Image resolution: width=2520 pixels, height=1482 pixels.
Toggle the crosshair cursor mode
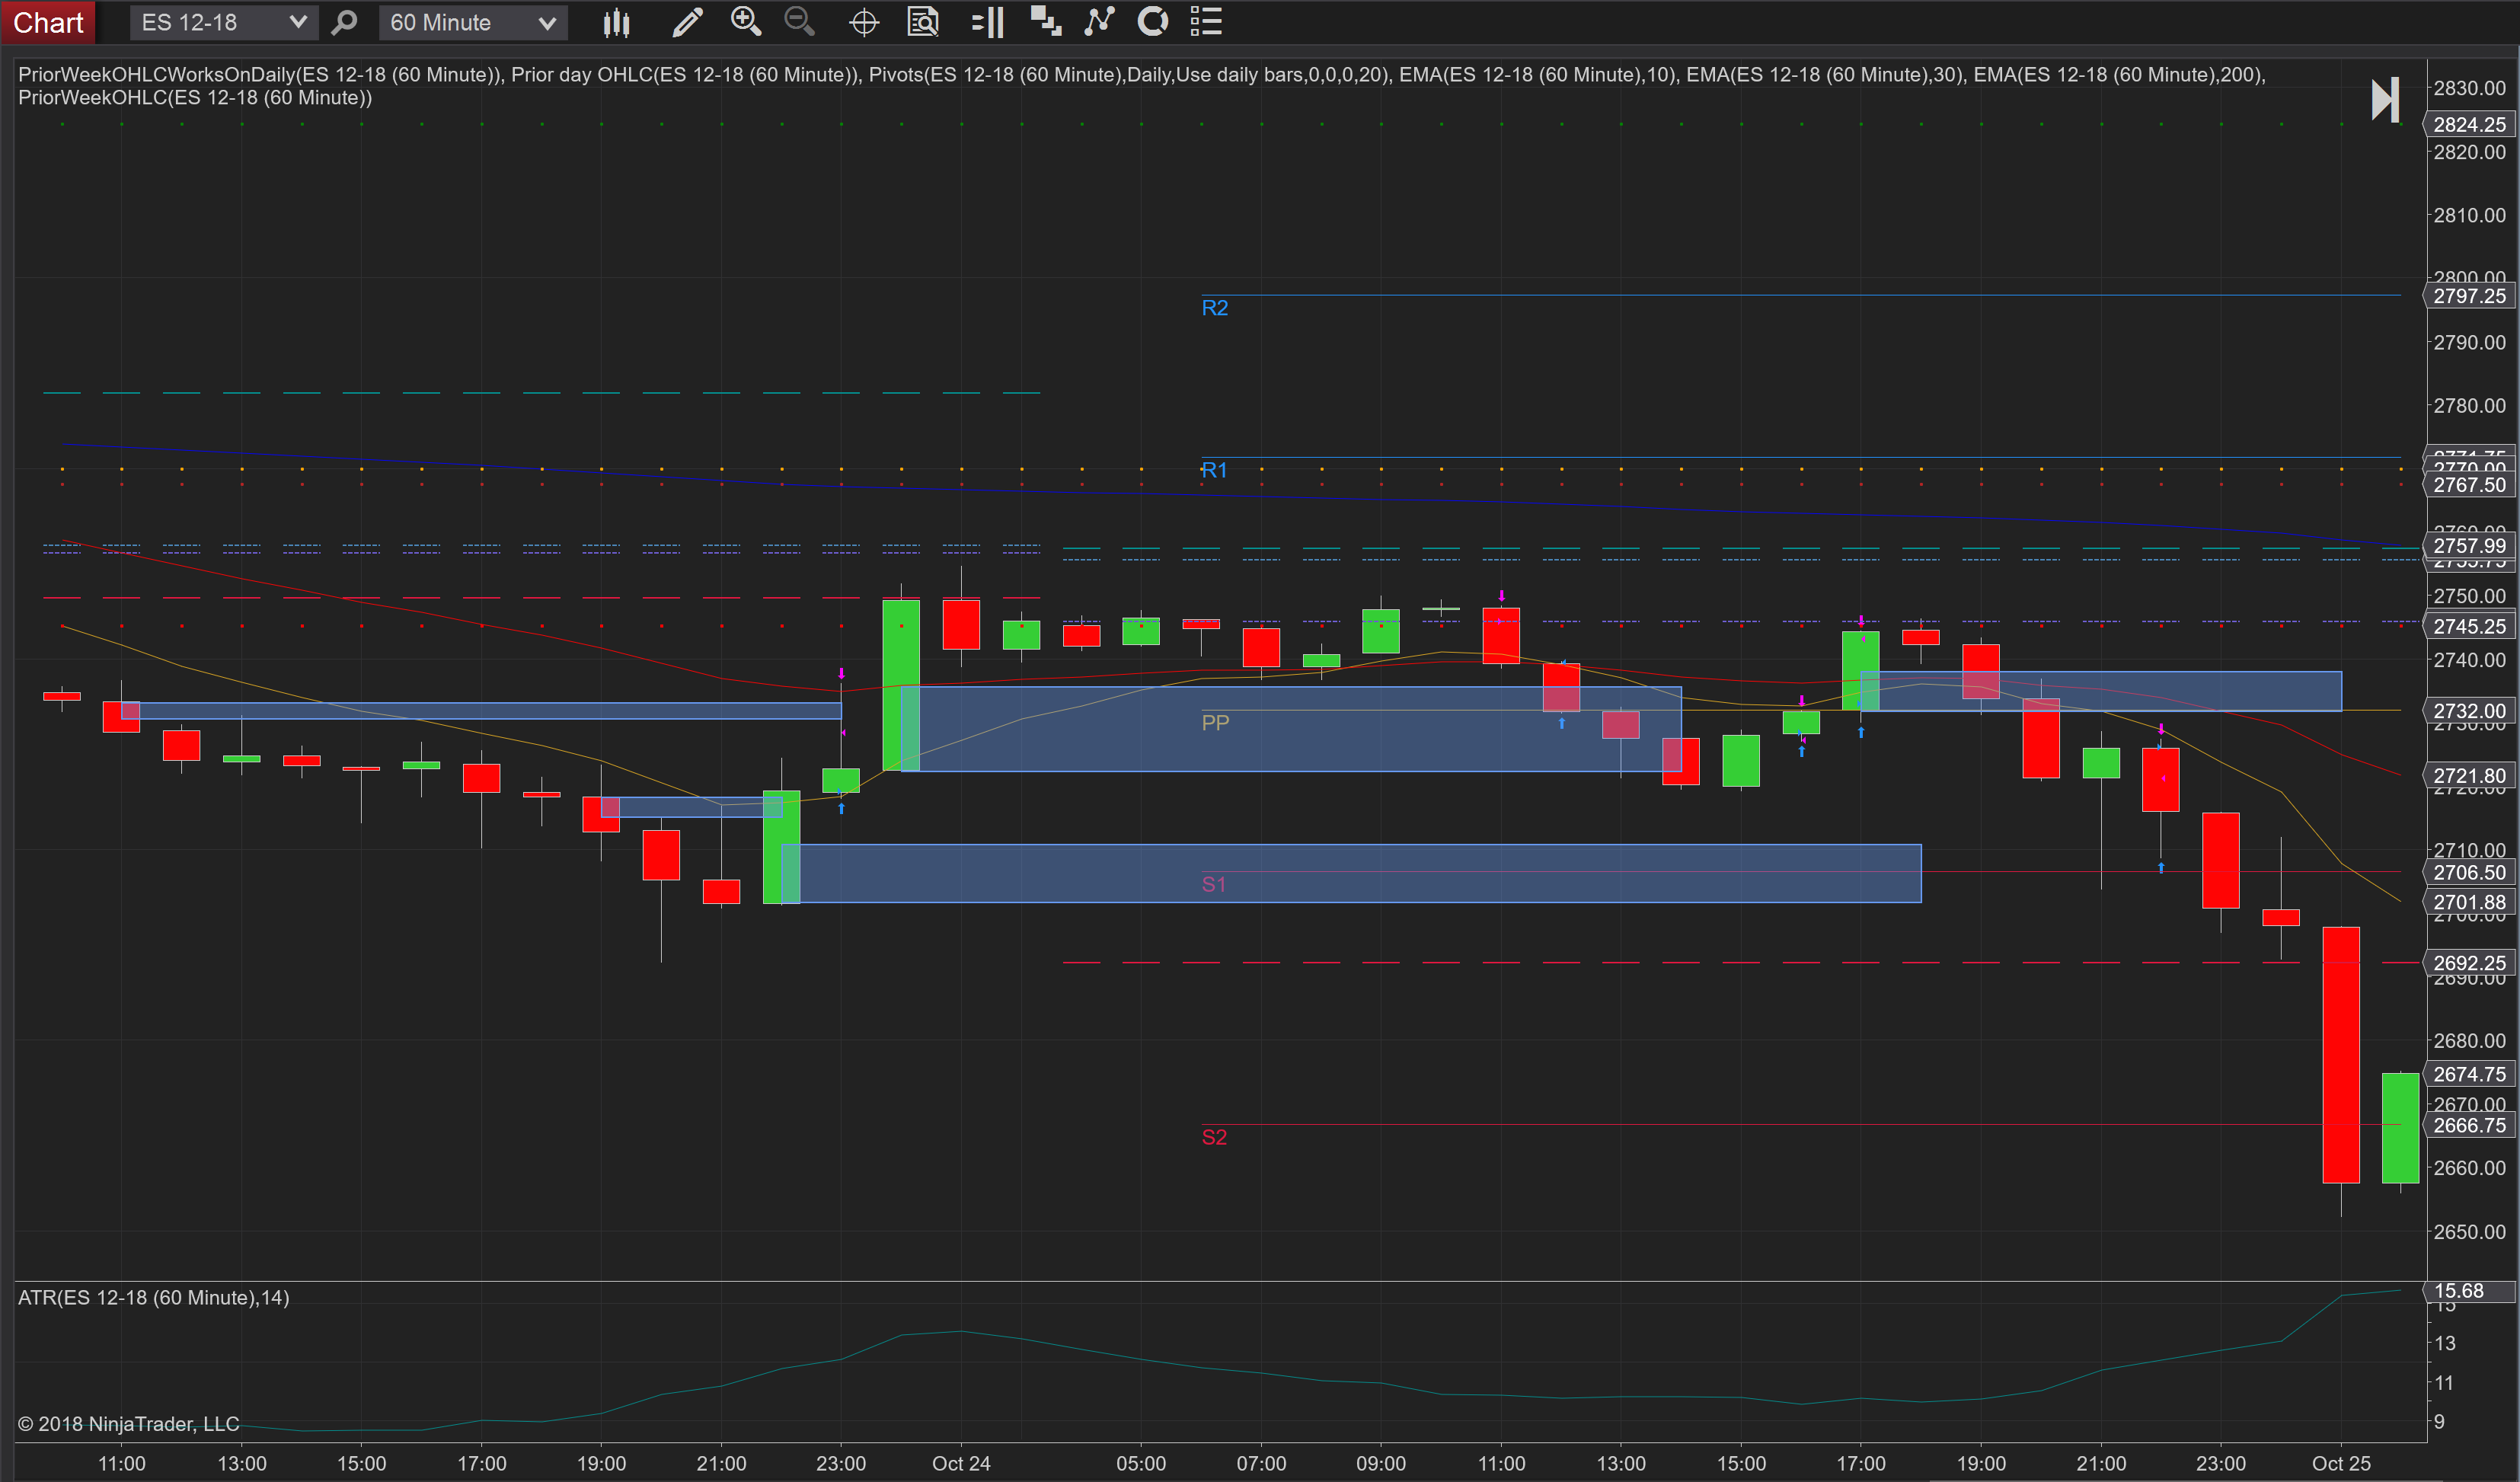click(864, 22)
